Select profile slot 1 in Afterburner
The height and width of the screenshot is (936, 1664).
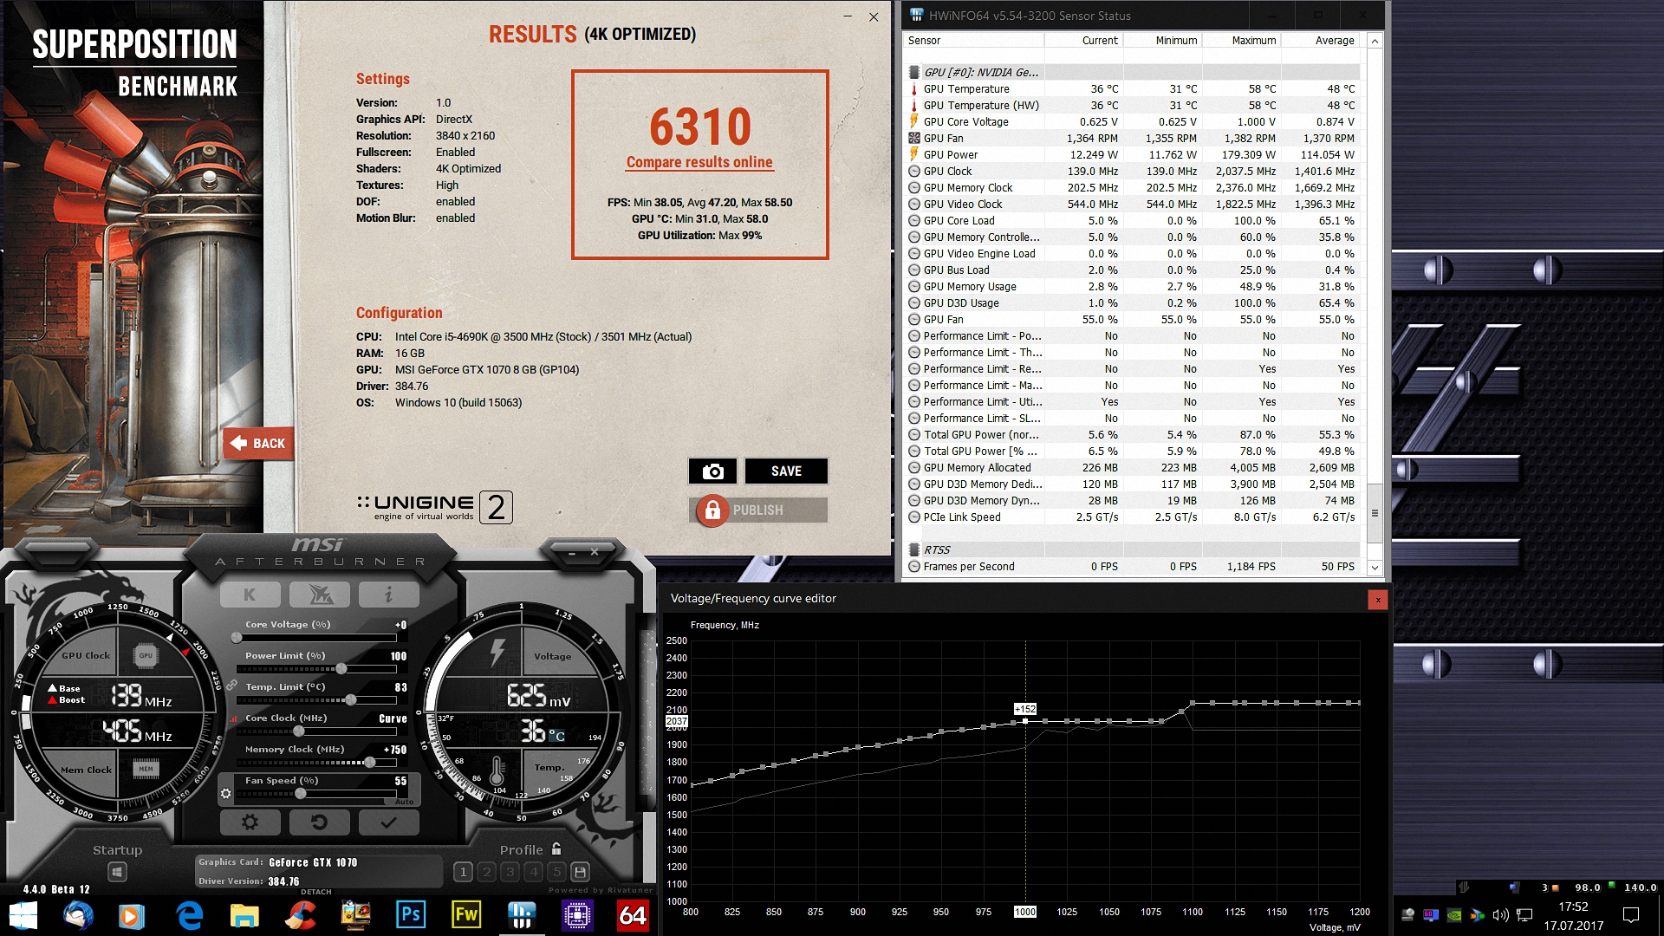tap(463, 872)
